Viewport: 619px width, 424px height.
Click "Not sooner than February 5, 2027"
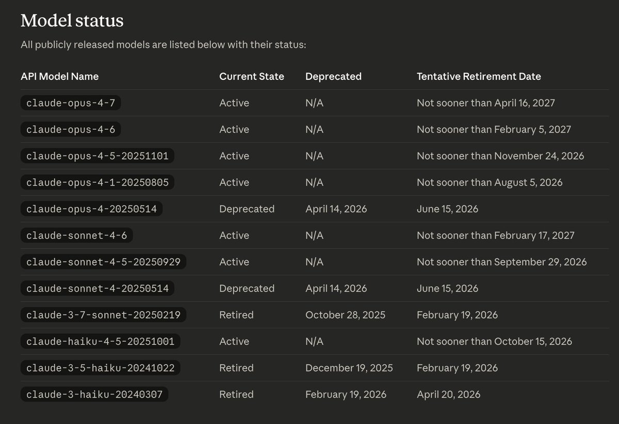click(494, 130)
